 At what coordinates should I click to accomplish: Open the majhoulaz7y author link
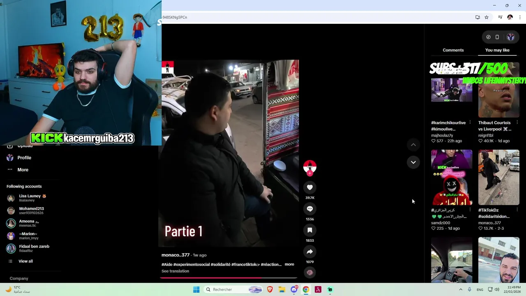click(x=442, y=135)
